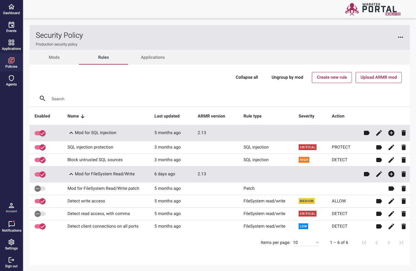Click the Waratek Portal logo
This screenshot has height=271, width=416.
[x=373, y=9]
